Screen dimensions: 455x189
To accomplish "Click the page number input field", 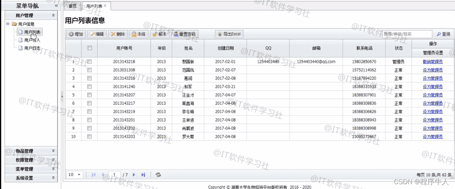I will [114, 175].
